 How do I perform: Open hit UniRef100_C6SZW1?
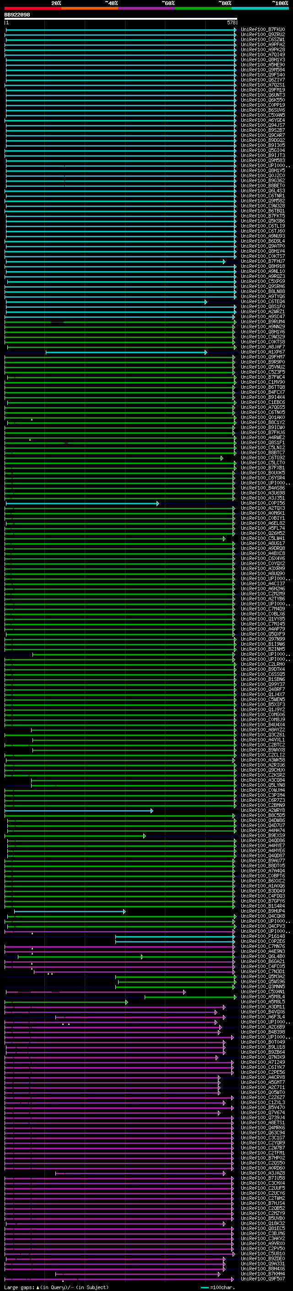pos(262,39)
